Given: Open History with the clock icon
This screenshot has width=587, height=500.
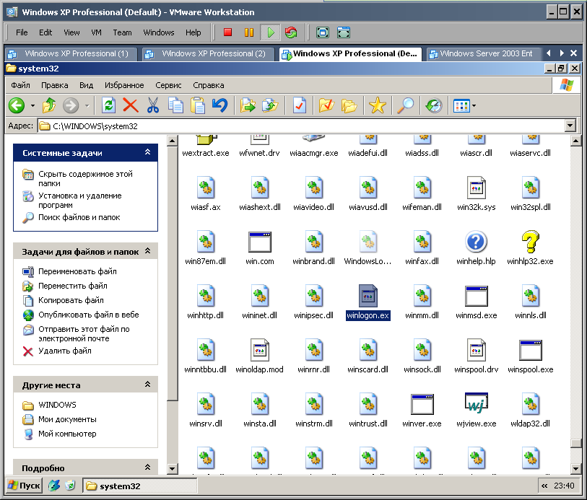Looking at the screenshot, I should click(434, 105).
